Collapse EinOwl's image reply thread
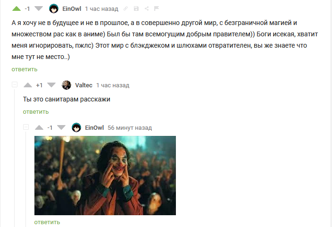This screenshot has height=227, width=332. [x=26, y=127]
